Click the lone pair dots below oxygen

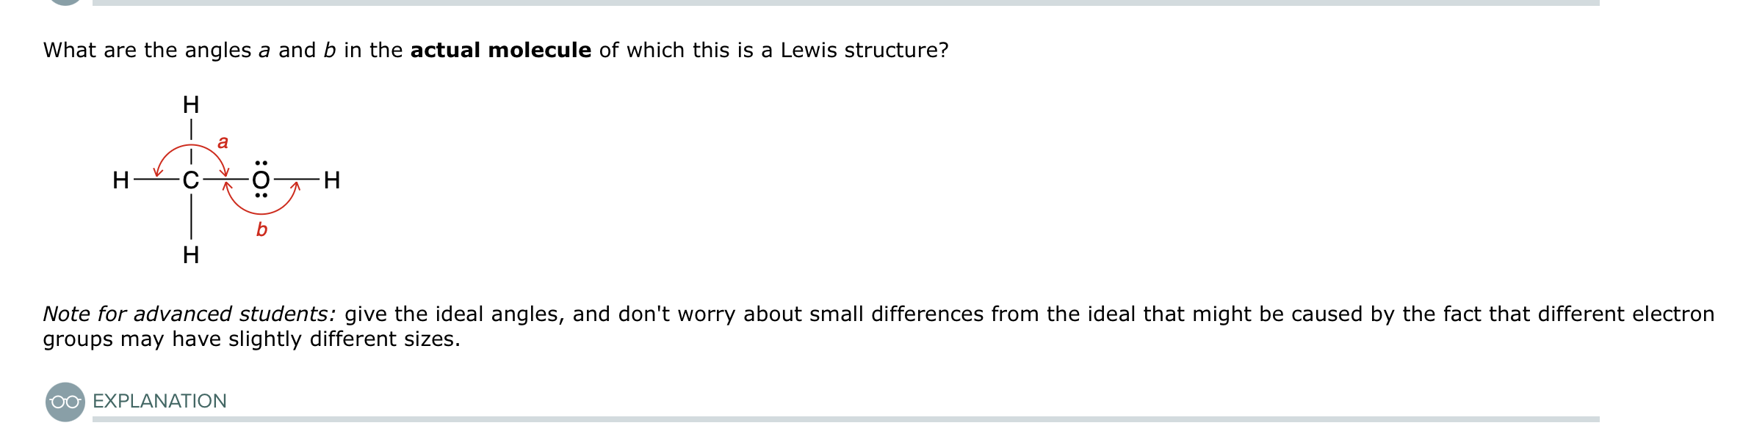tap(261, 196)
